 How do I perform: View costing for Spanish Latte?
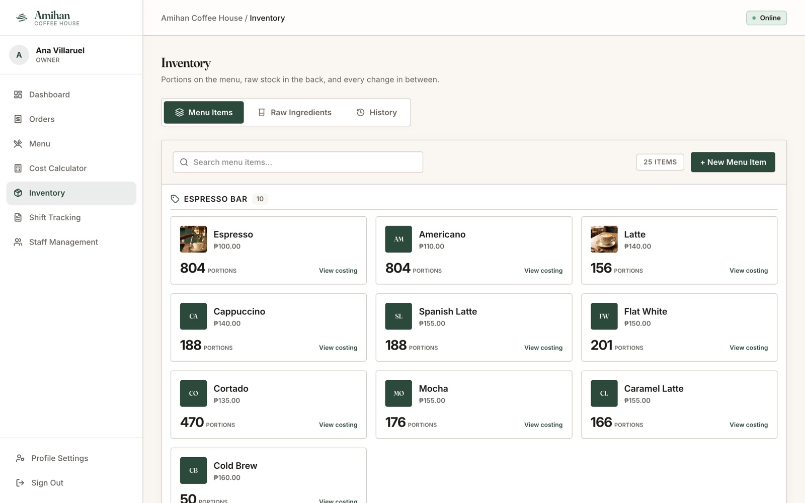[543, 348]
